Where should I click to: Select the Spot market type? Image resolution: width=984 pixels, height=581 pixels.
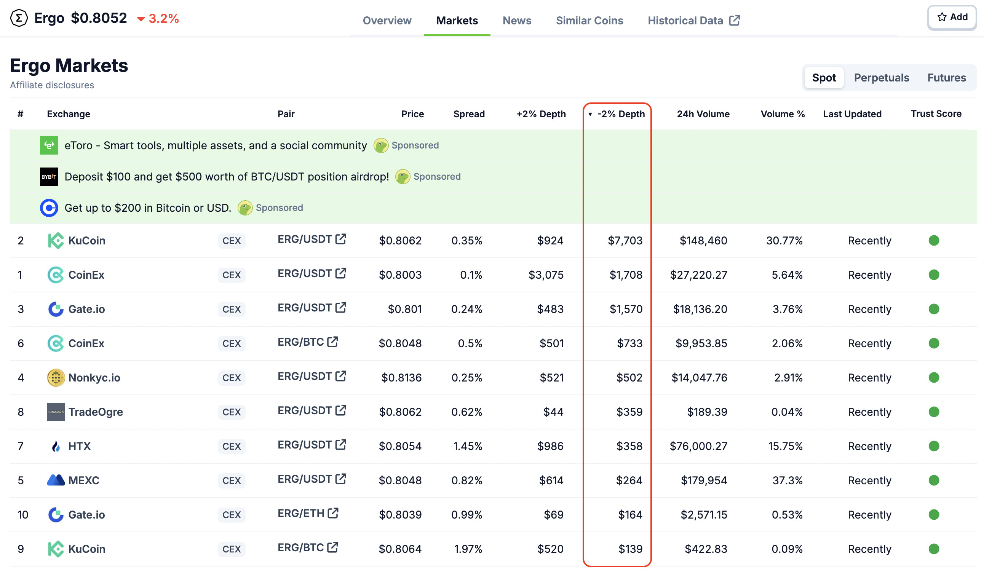click(823, 78)
